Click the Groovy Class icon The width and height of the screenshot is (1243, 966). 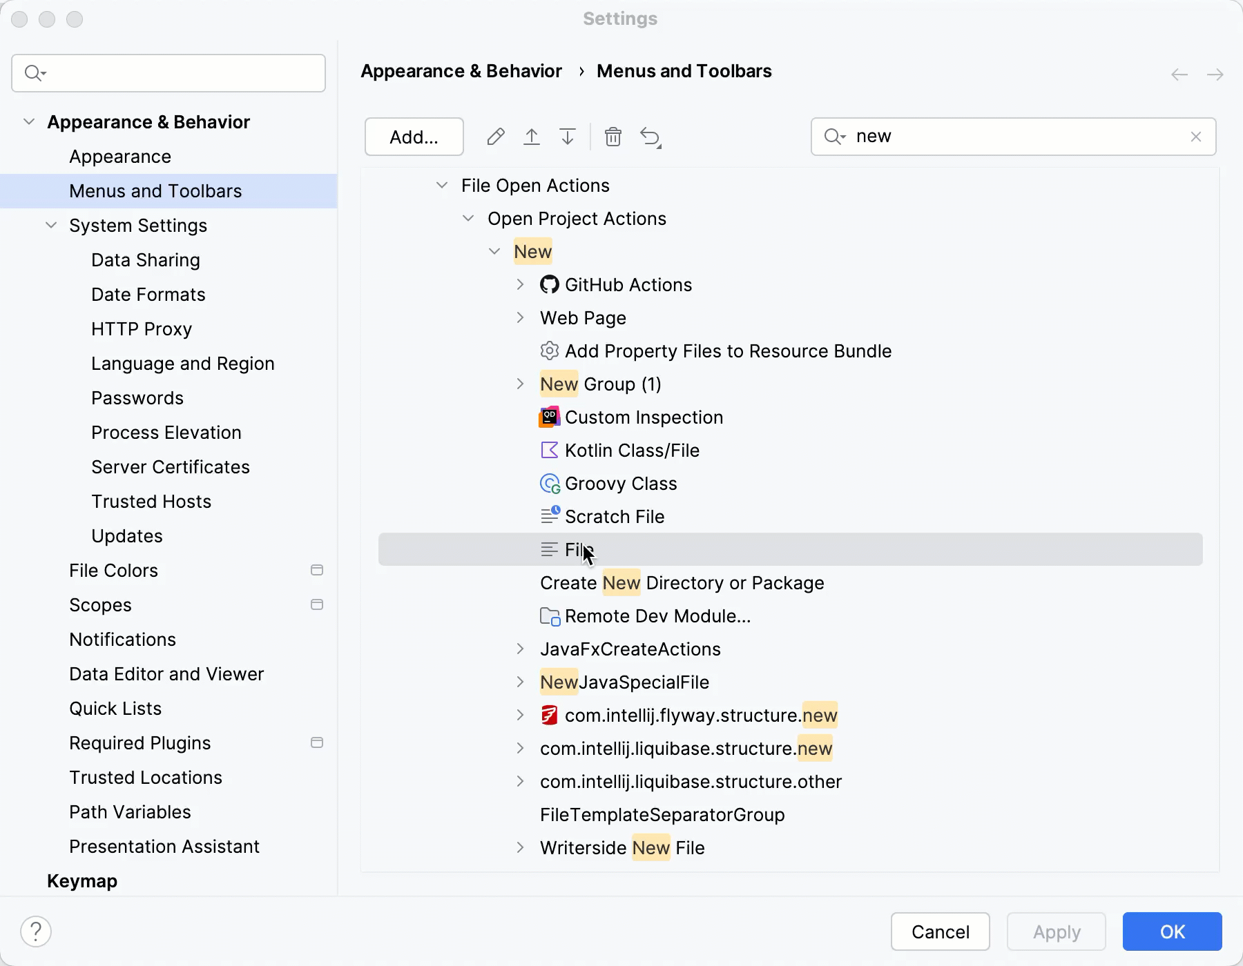click(549, 483)
